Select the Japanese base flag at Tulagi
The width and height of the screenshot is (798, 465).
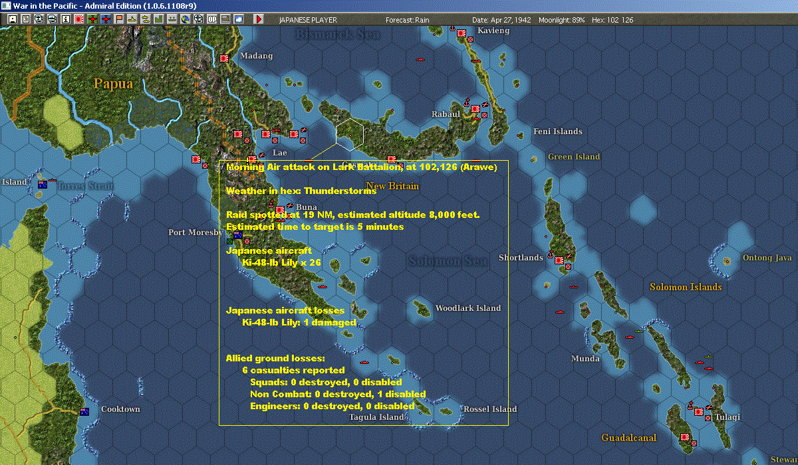click(x=699, y=411)
